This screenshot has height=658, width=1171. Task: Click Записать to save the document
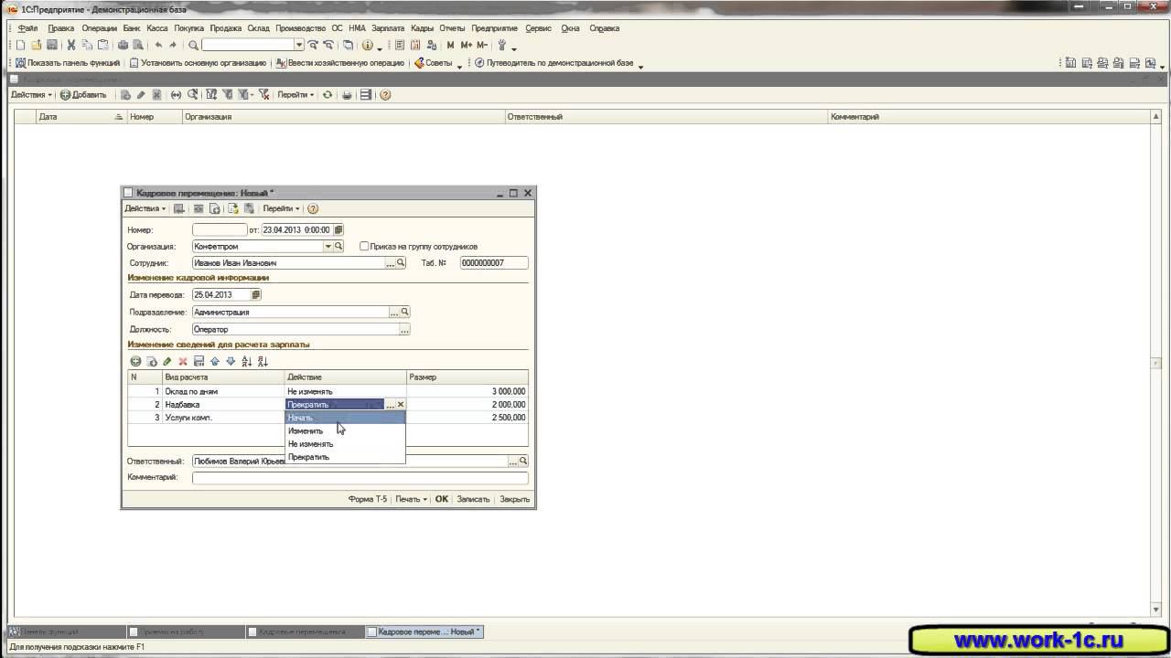pos(473,500)
